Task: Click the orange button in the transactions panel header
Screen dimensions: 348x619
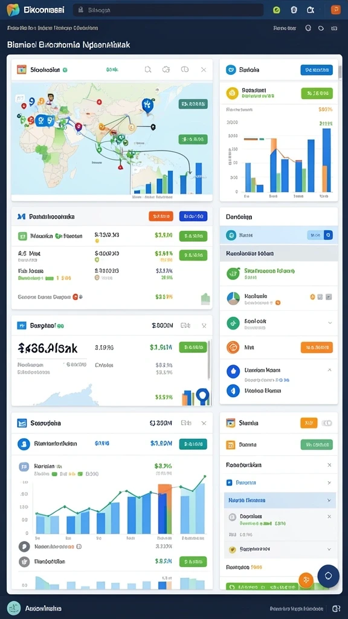Action: pyautogui.click(x=161, y=216)
